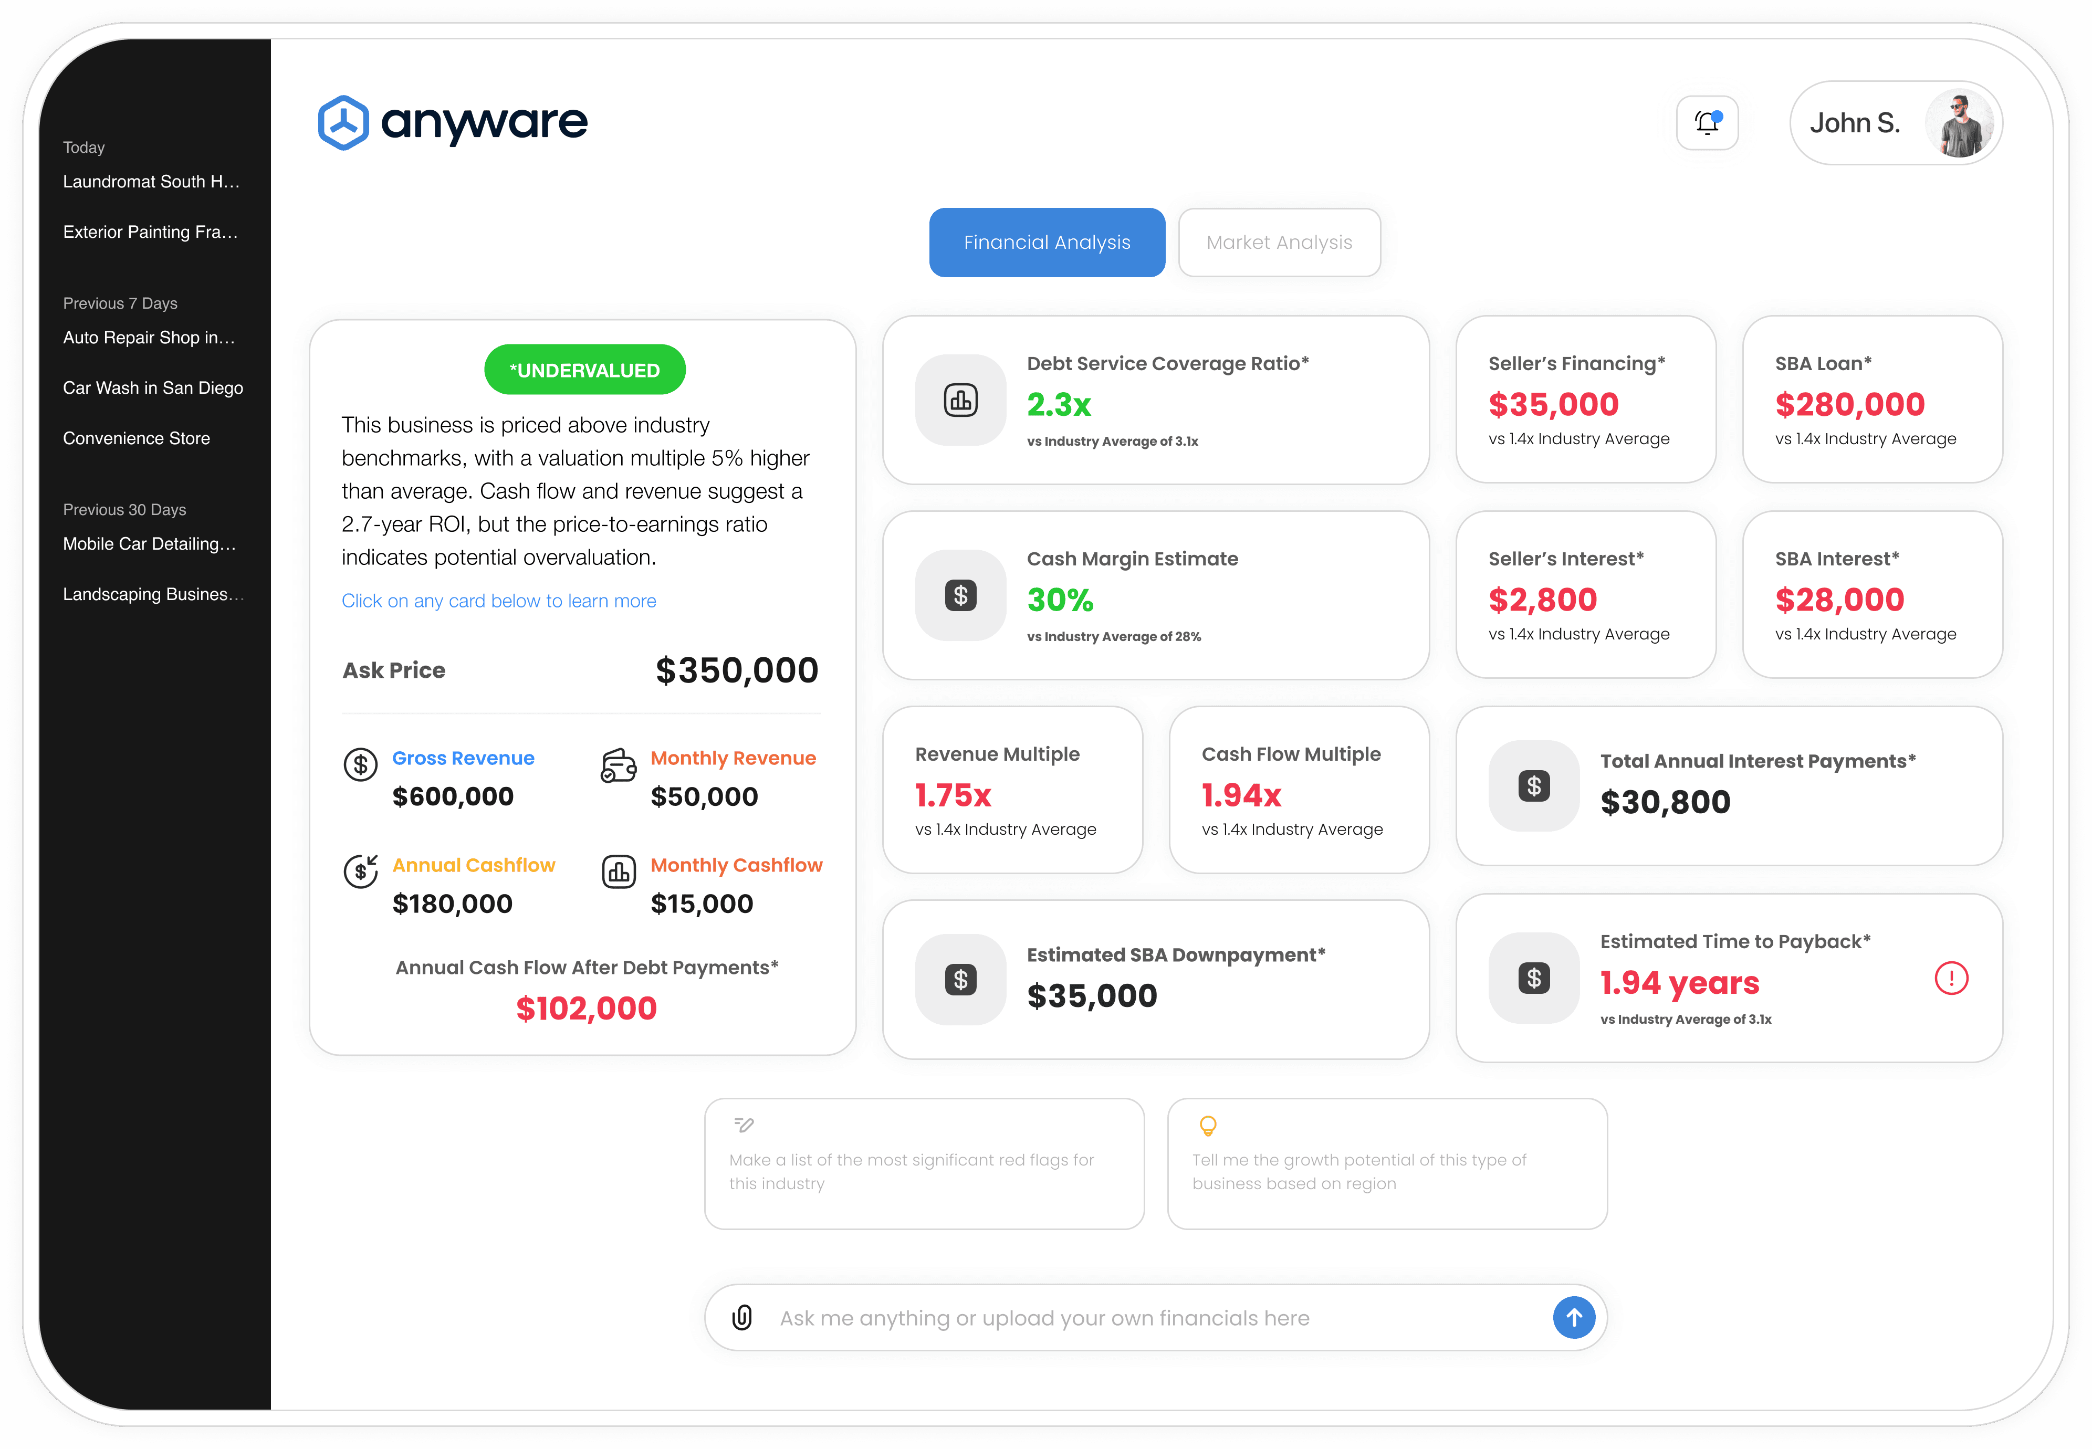
Task: Click the Monthly Revenue $50,000 value
Action: pos(705,797)
